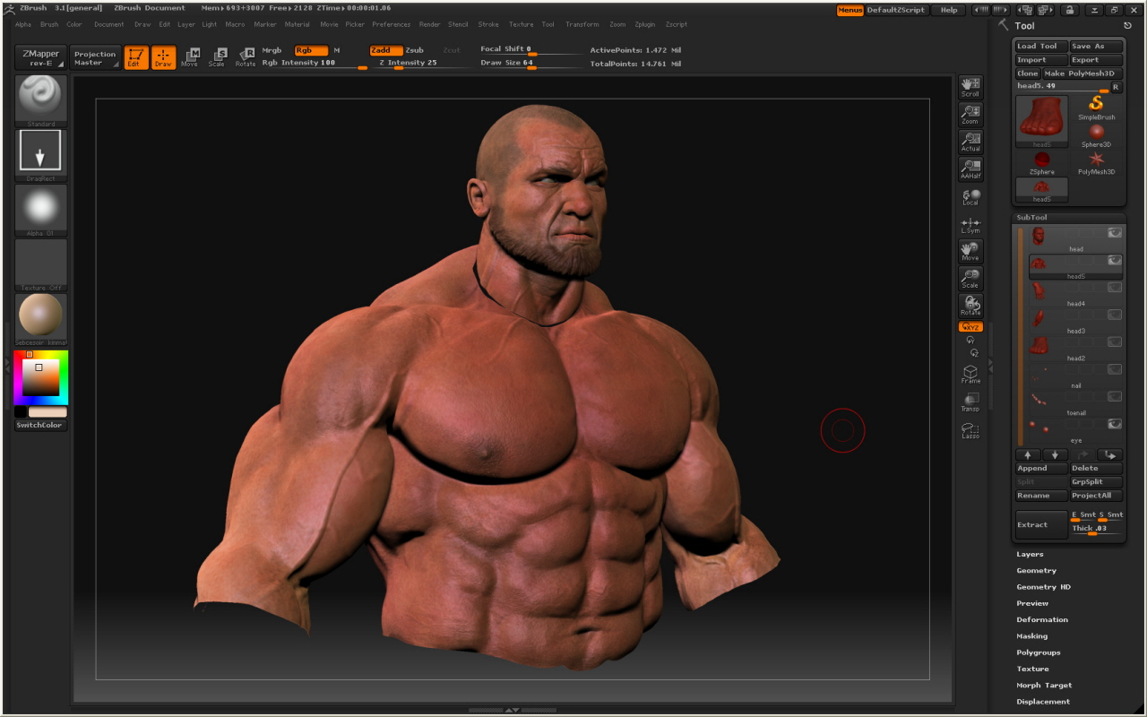Select the PolyMesh3D tool

tap(1096, 163)
